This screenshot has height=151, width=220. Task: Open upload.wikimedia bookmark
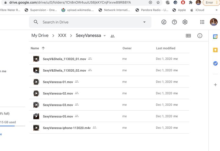coord(78,10)
